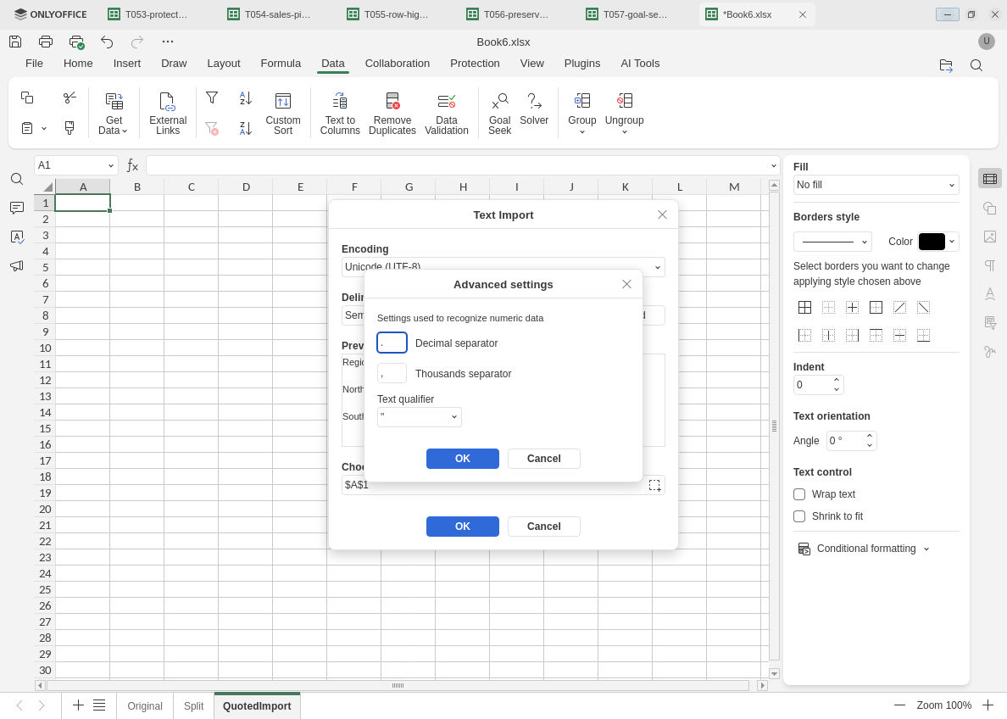Apply all borders style icon
Screen dimensions: 1007x719
(804, 308)
